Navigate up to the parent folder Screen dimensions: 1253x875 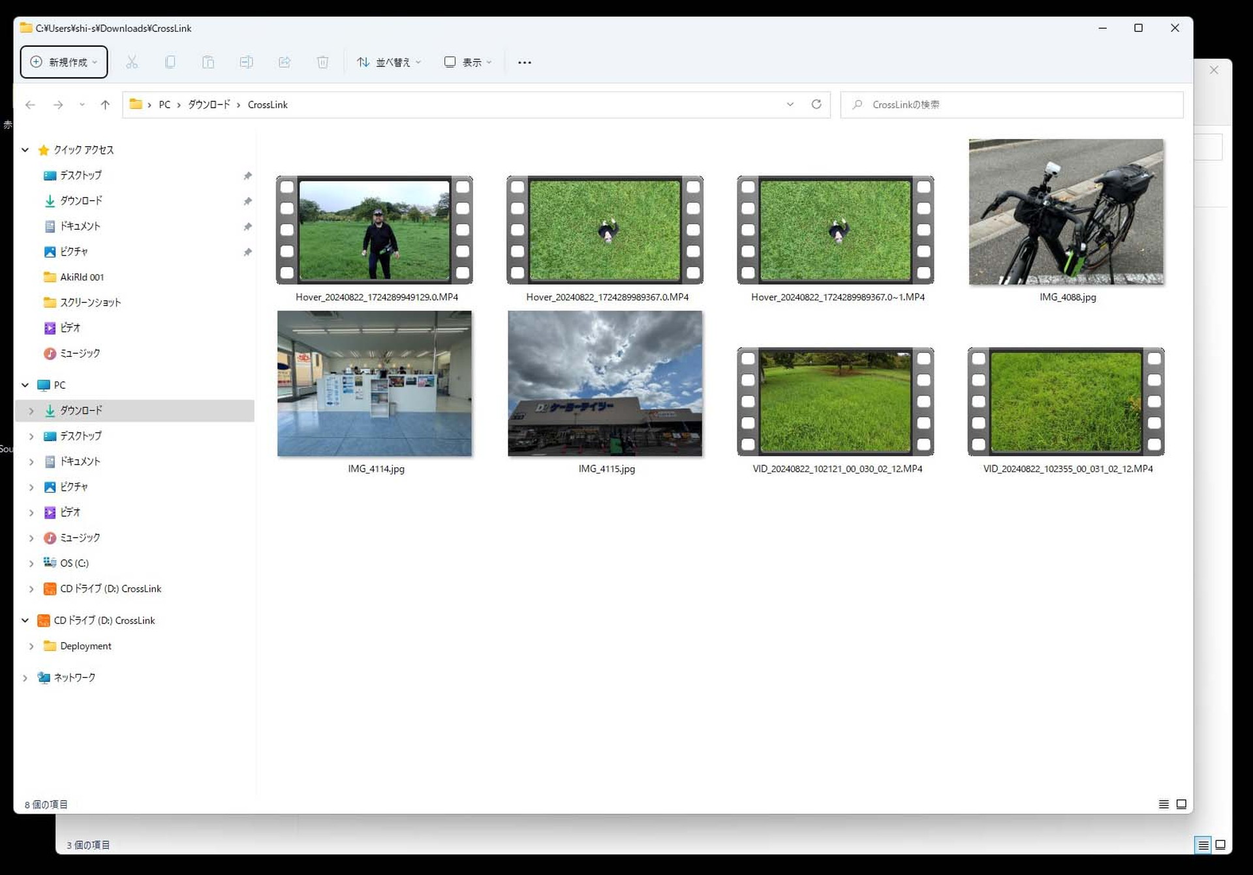point(105,104)
